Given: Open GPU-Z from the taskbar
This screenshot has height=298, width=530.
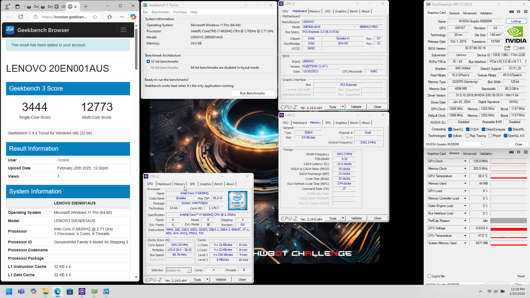Looking at the screenshot, I should click(x=94, y=291).
